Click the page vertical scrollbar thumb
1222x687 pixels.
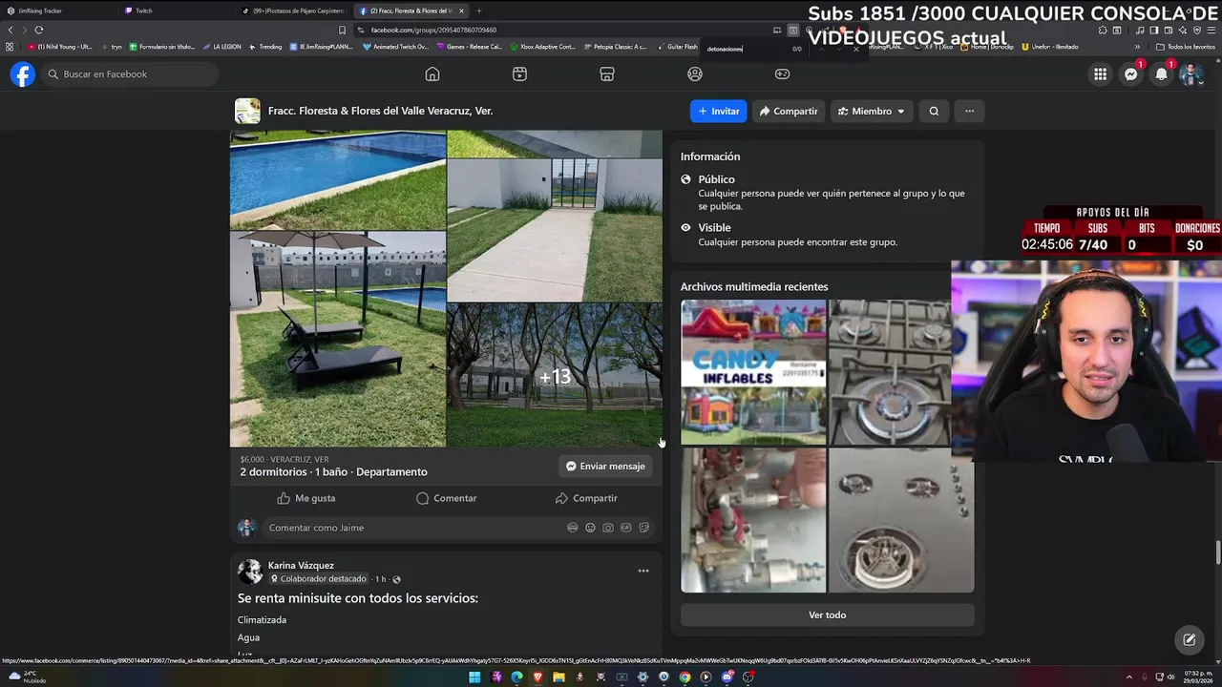1217,552
